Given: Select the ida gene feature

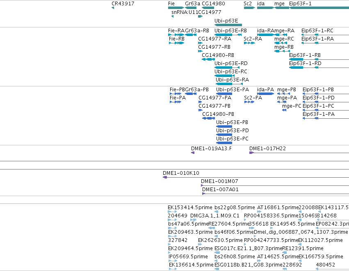Looking at the screenshot, I should tap(265, 8).
